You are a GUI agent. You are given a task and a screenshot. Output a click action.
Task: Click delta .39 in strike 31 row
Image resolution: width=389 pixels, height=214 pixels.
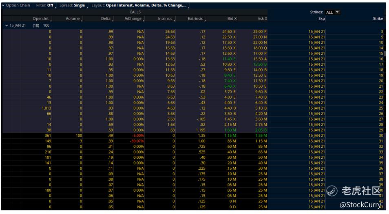pos(111,141)
